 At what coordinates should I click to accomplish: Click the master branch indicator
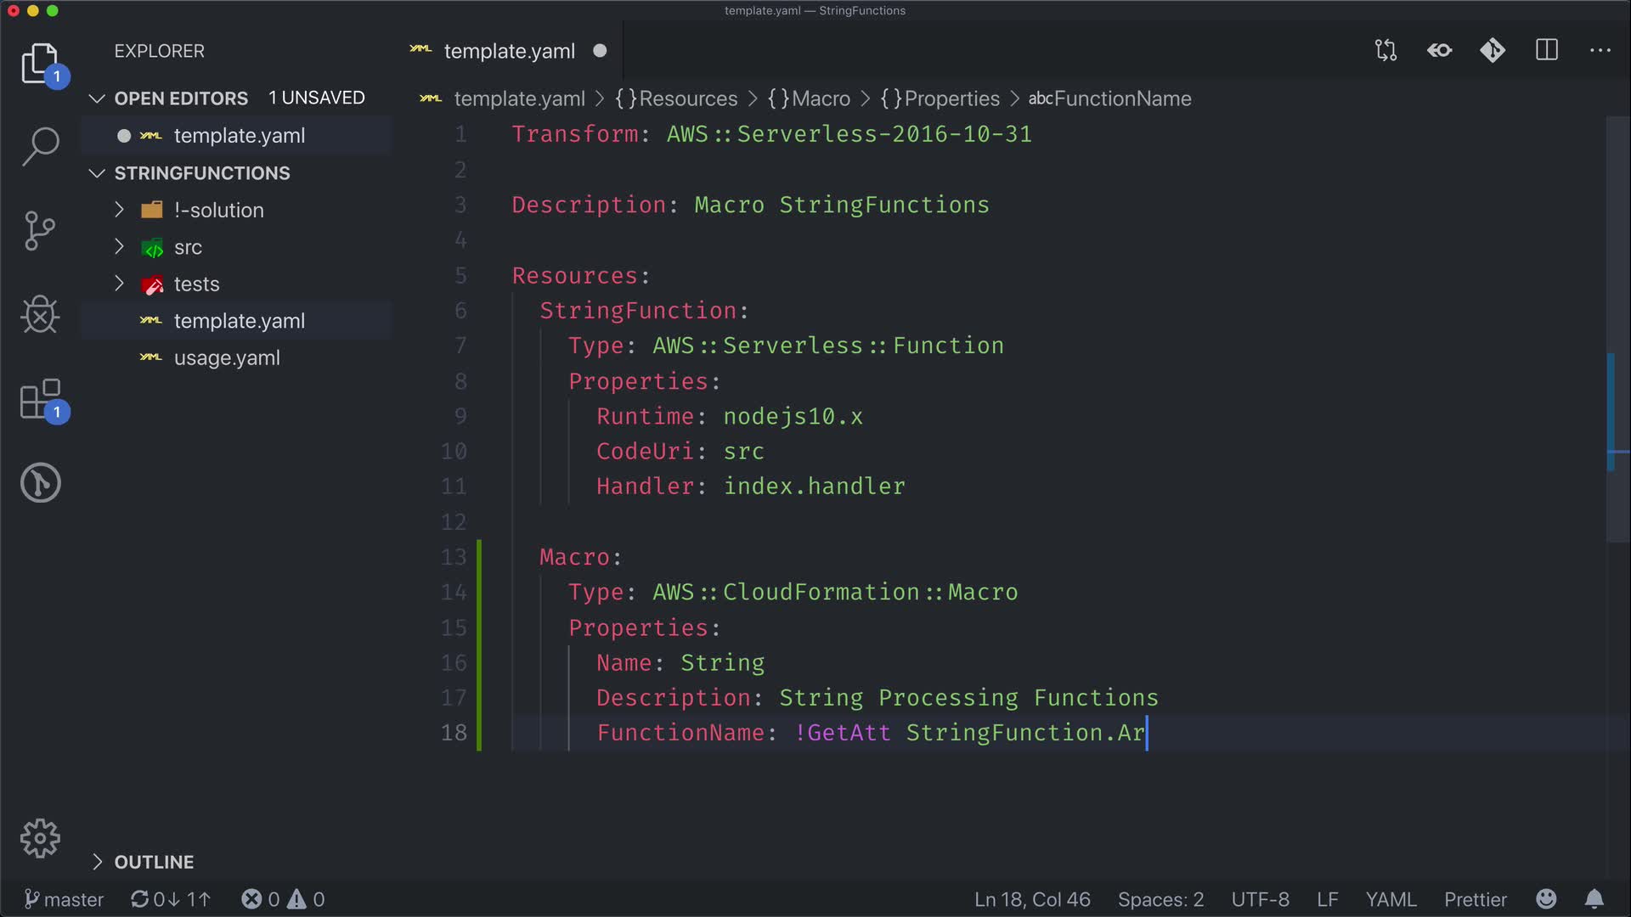(x=65, y=899)
